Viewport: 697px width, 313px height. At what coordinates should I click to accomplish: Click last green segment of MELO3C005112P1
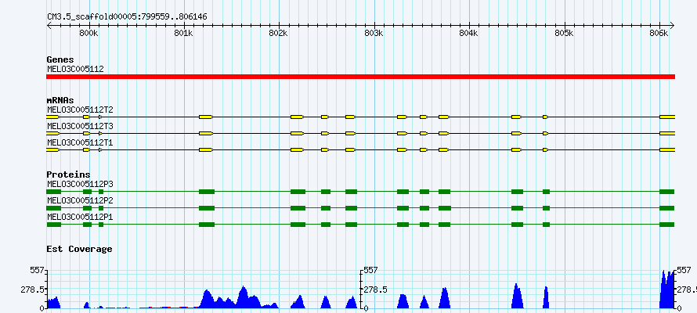666,225
